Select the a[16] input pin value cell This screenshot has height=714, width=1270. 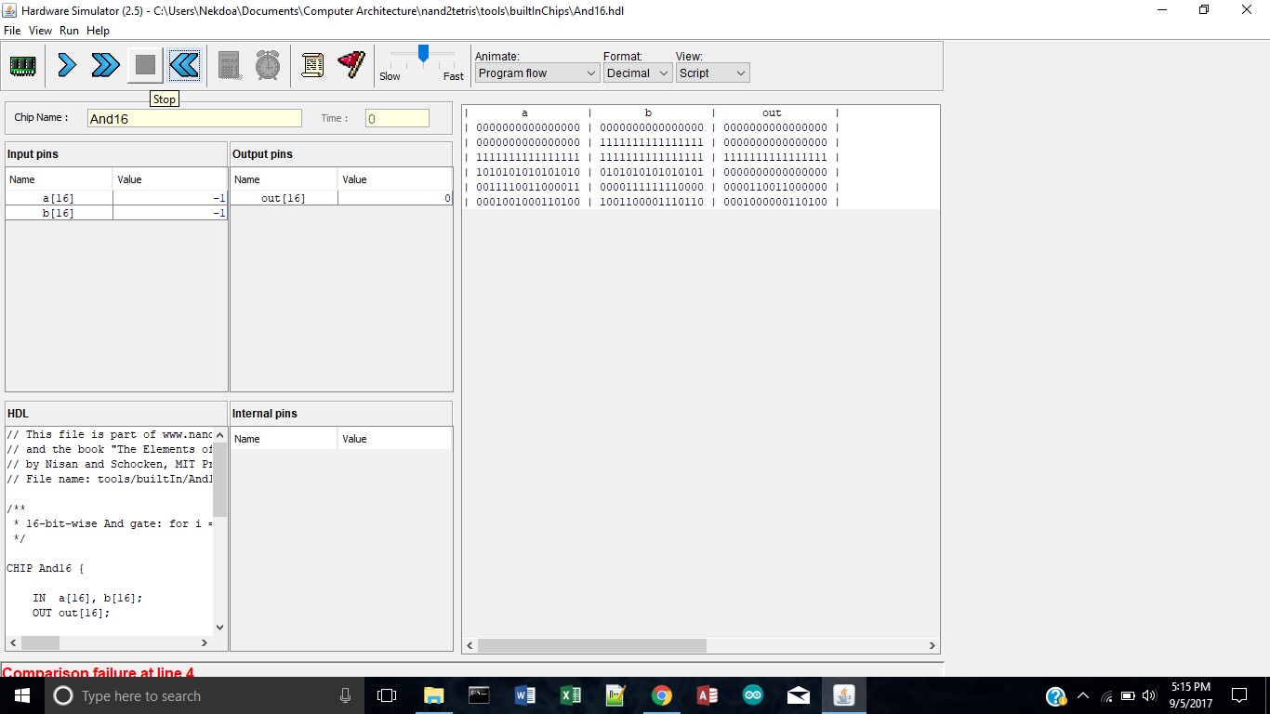point(169,198)
